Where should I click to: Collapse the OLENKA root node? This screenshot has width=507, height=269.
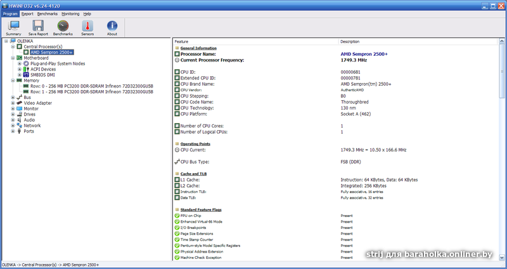pos(6,41)
